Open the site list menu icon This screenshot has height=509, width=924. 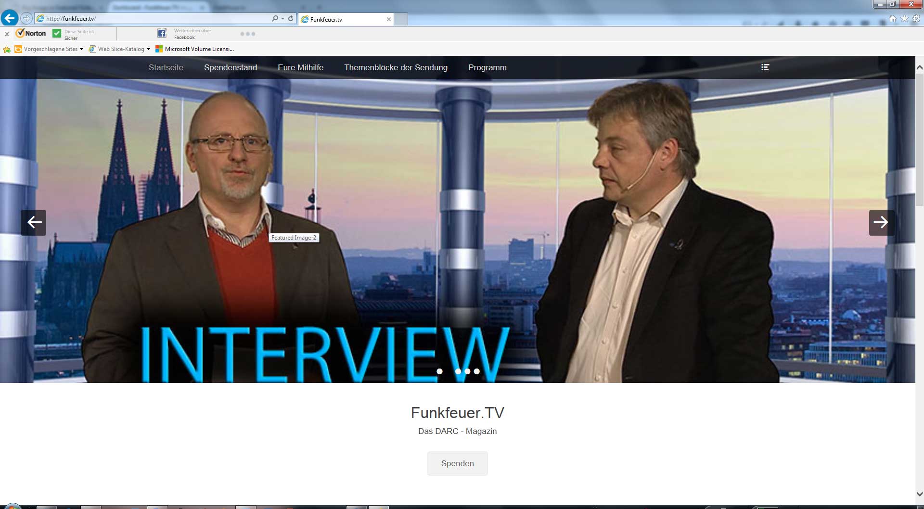765,67
